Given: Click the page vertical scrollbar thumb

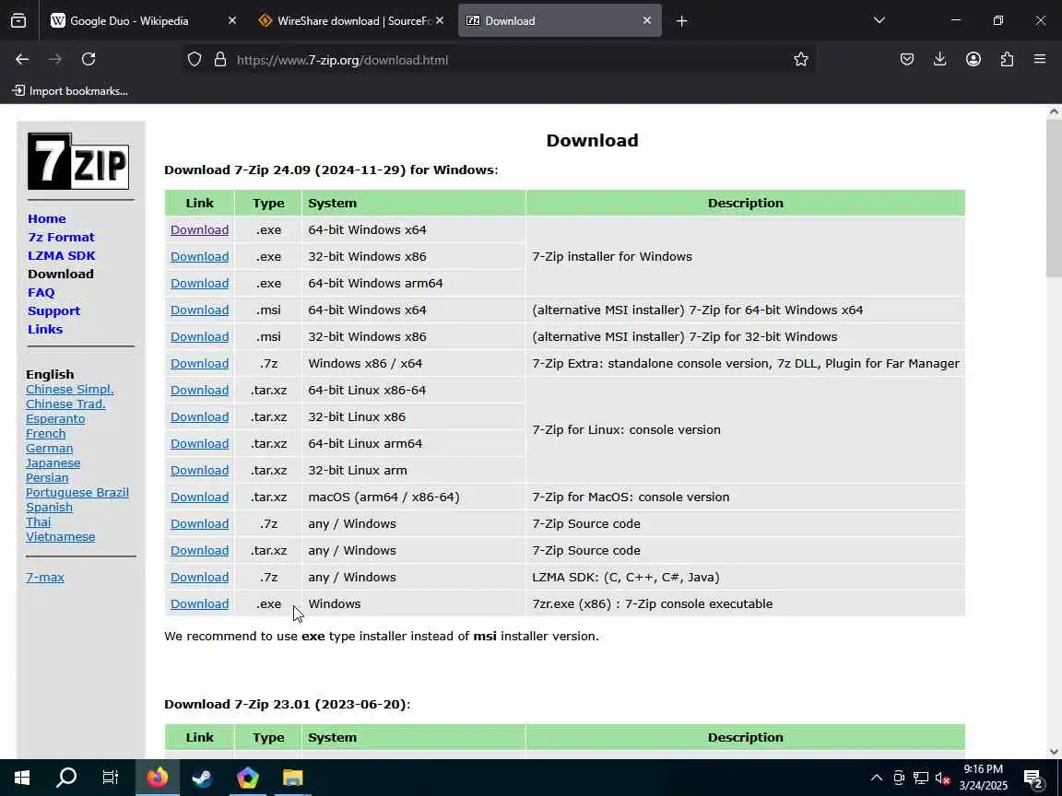Looking at the screenshot, I should [1054, 199].
